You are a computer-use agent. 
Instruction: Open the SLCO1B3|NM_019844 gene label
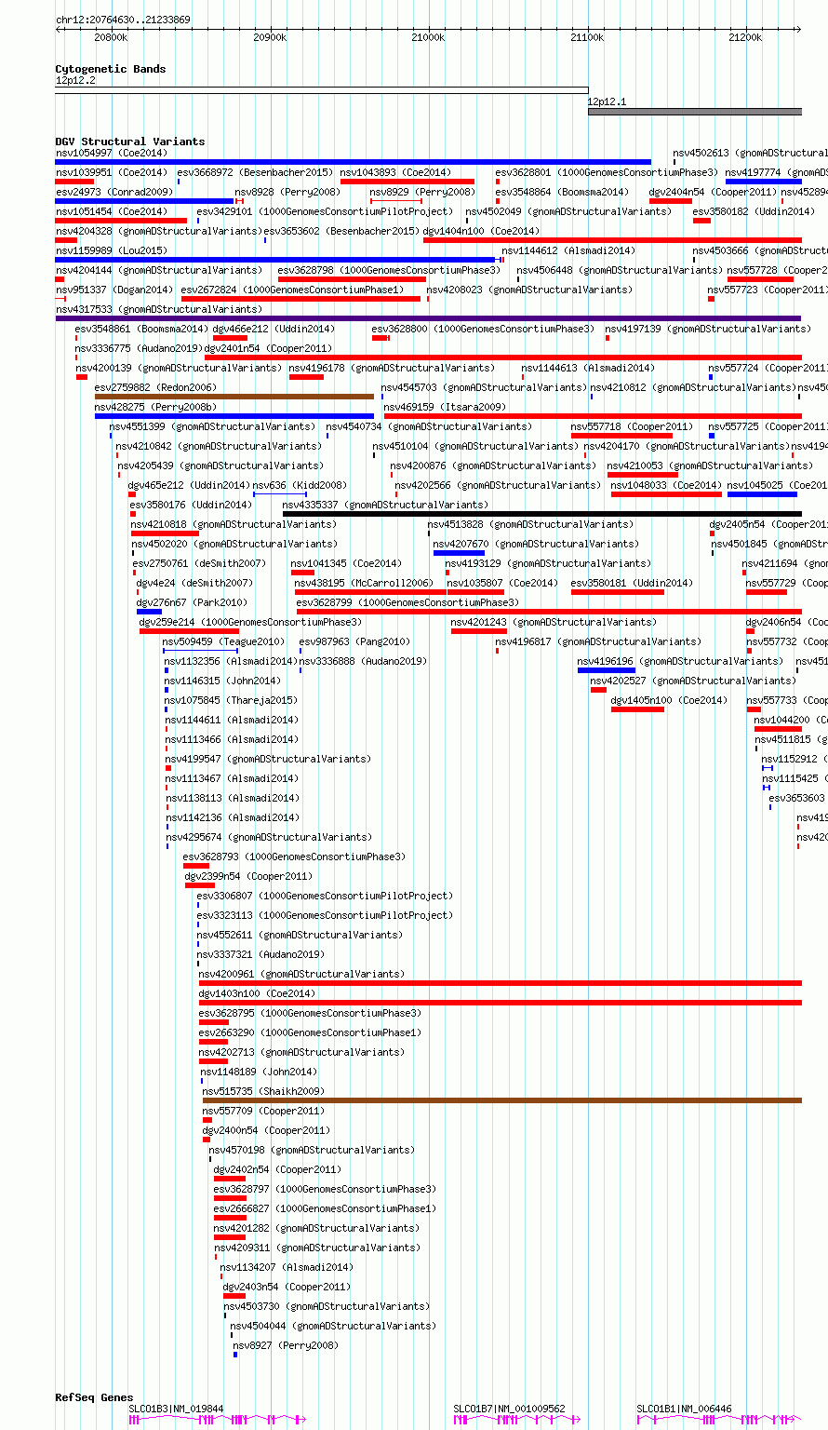pos(176,1409)
